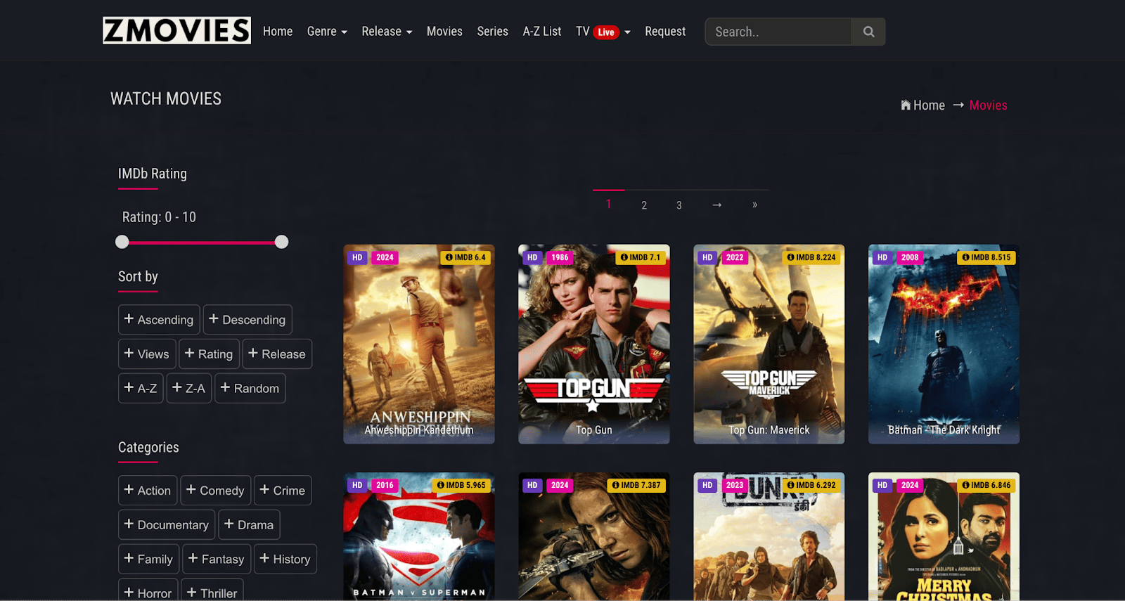This screenshot has height=601, width=1125.
Task: Click the Live badge next to TV
Action: point(606,32)
